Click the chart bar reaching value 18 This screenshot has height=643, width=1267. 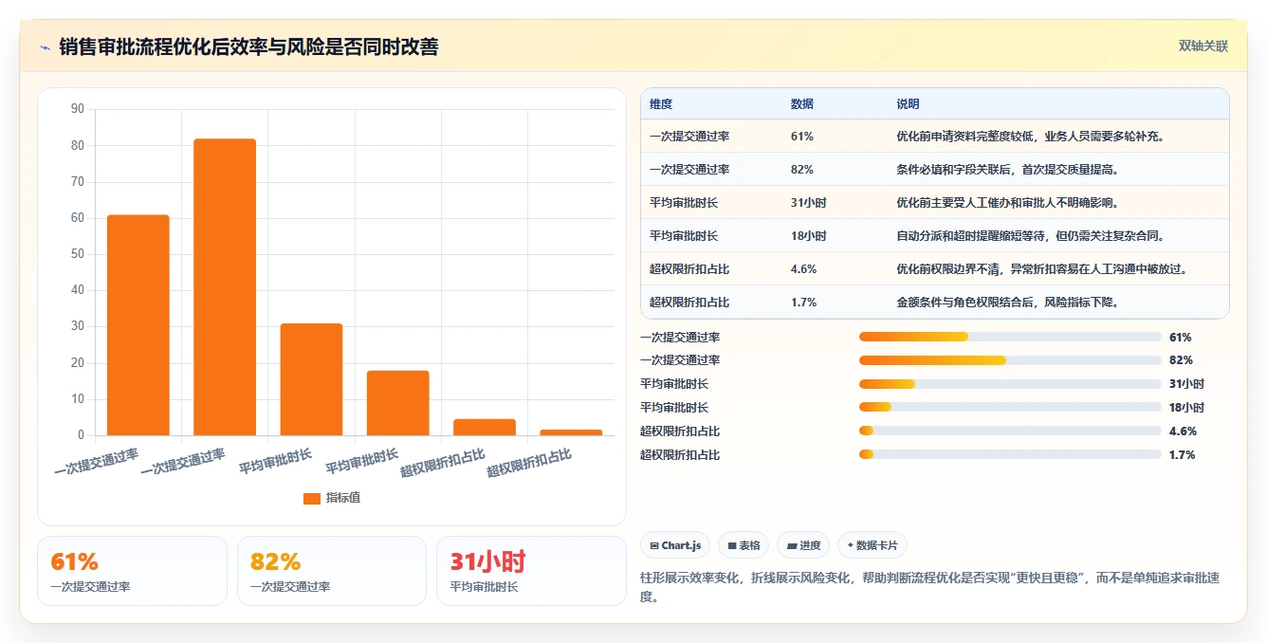pyautogui.click(x=397, y=403)
